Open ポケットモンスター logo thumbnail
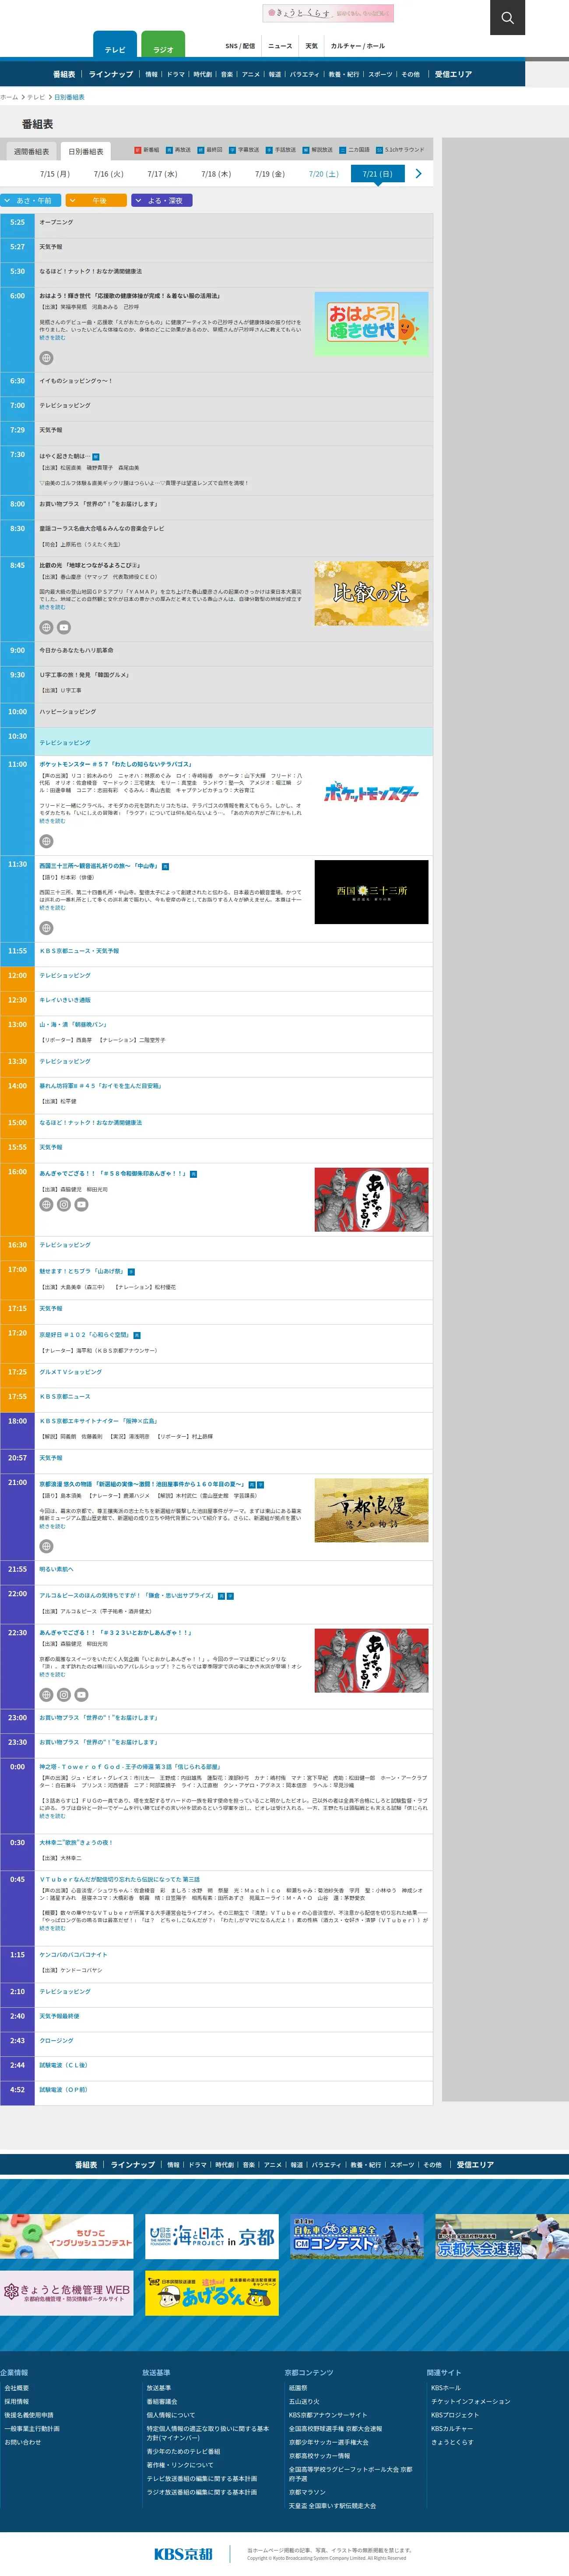The height and width of the screenshot is (2576, 569). pyautogui.click(x=371, y=792)
